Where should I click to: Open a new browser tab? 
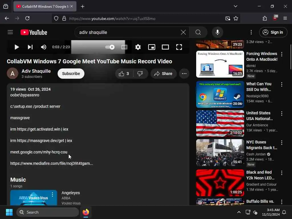(x=82, y=7)
